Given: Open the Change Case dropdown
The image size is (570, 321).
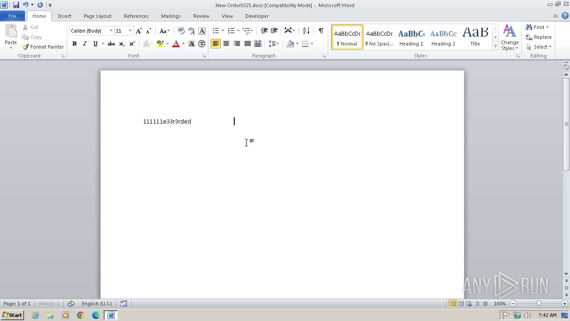Looking at the screenshot, I should click(x=164, y=31).
